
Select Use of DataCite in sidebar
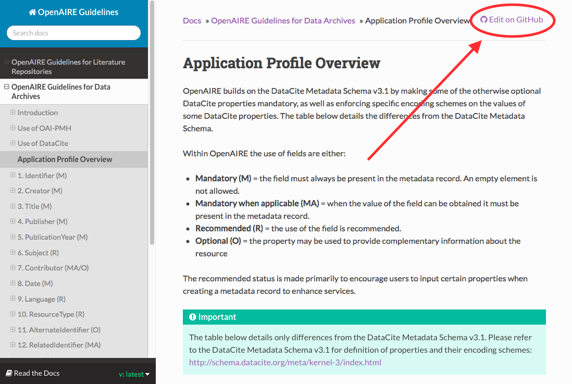click(x=43, y=143)
